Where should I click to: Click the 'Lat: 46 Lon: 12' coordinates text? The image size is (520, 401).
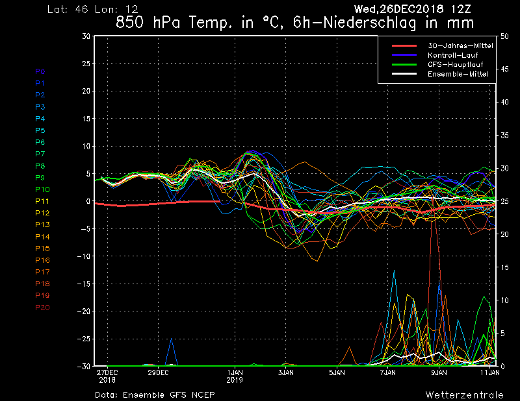point(92,9)
